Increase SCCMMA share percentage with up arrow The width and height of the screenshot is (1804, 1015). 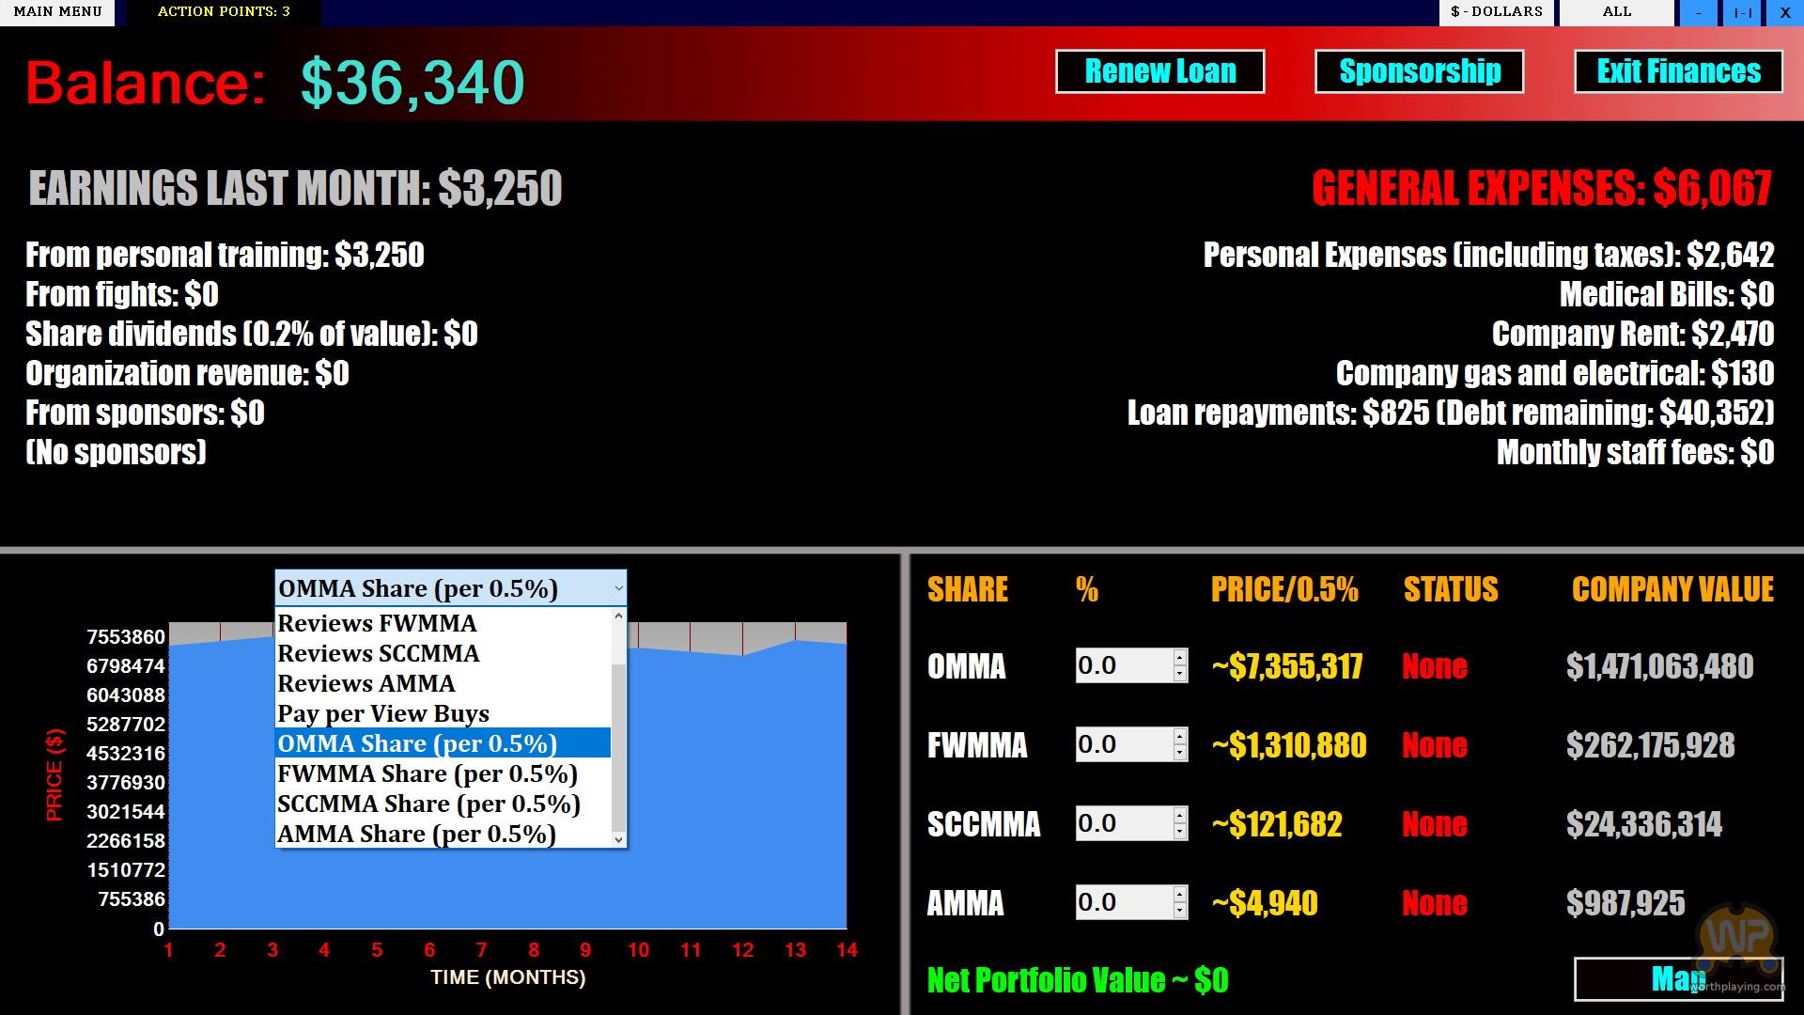pos(1179,815)
